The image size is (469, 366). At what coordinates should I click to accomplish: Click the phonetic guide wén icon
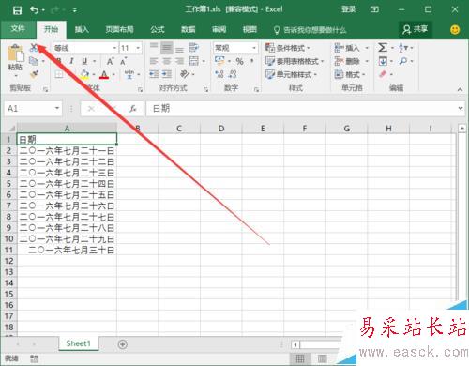click(x=129, y=74)
